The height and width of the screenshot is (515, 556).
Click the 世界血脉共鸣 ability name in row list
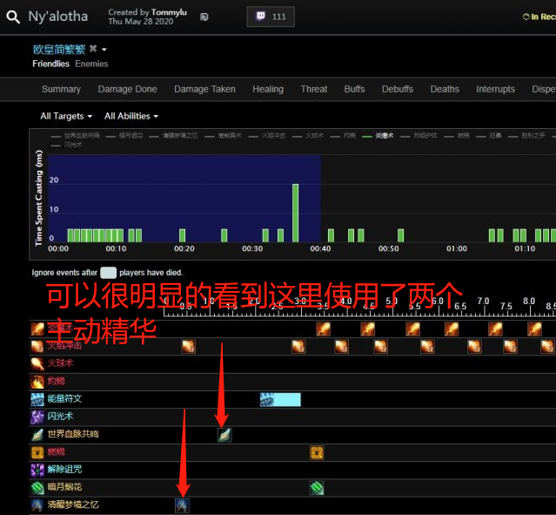[73, 434]
